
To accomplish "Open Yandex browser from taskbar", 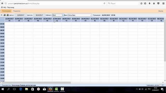I will tap(38, 89).
